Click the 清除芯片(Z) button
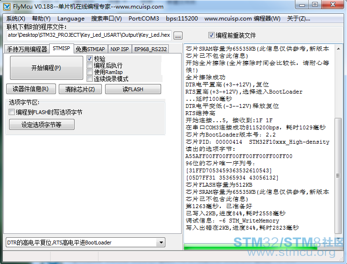The width and height of the screenshot is (347, 264). pos(80,89)
